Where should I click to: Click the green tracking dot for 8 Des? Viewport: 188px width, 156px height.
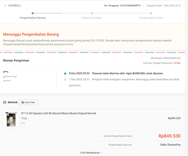(65, 73)
